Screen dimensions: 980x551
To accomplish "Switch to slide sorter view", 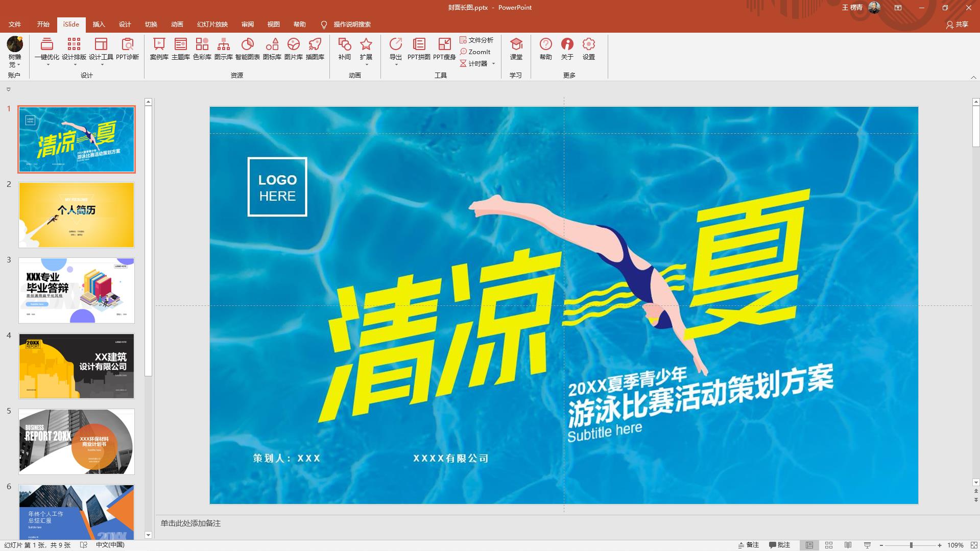I will click(829, 545).
